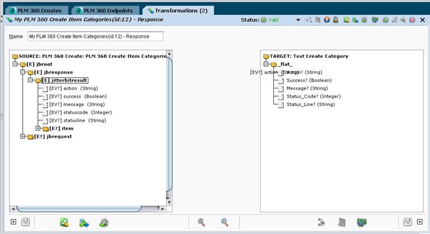Collapse the jbroot node
Screen dimensions: 430x234
click(15, 64)
